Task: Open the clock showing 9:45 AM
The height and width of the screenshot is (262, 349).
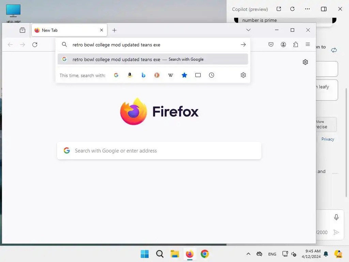Action: pyautogui.click(x=311, y=254)
